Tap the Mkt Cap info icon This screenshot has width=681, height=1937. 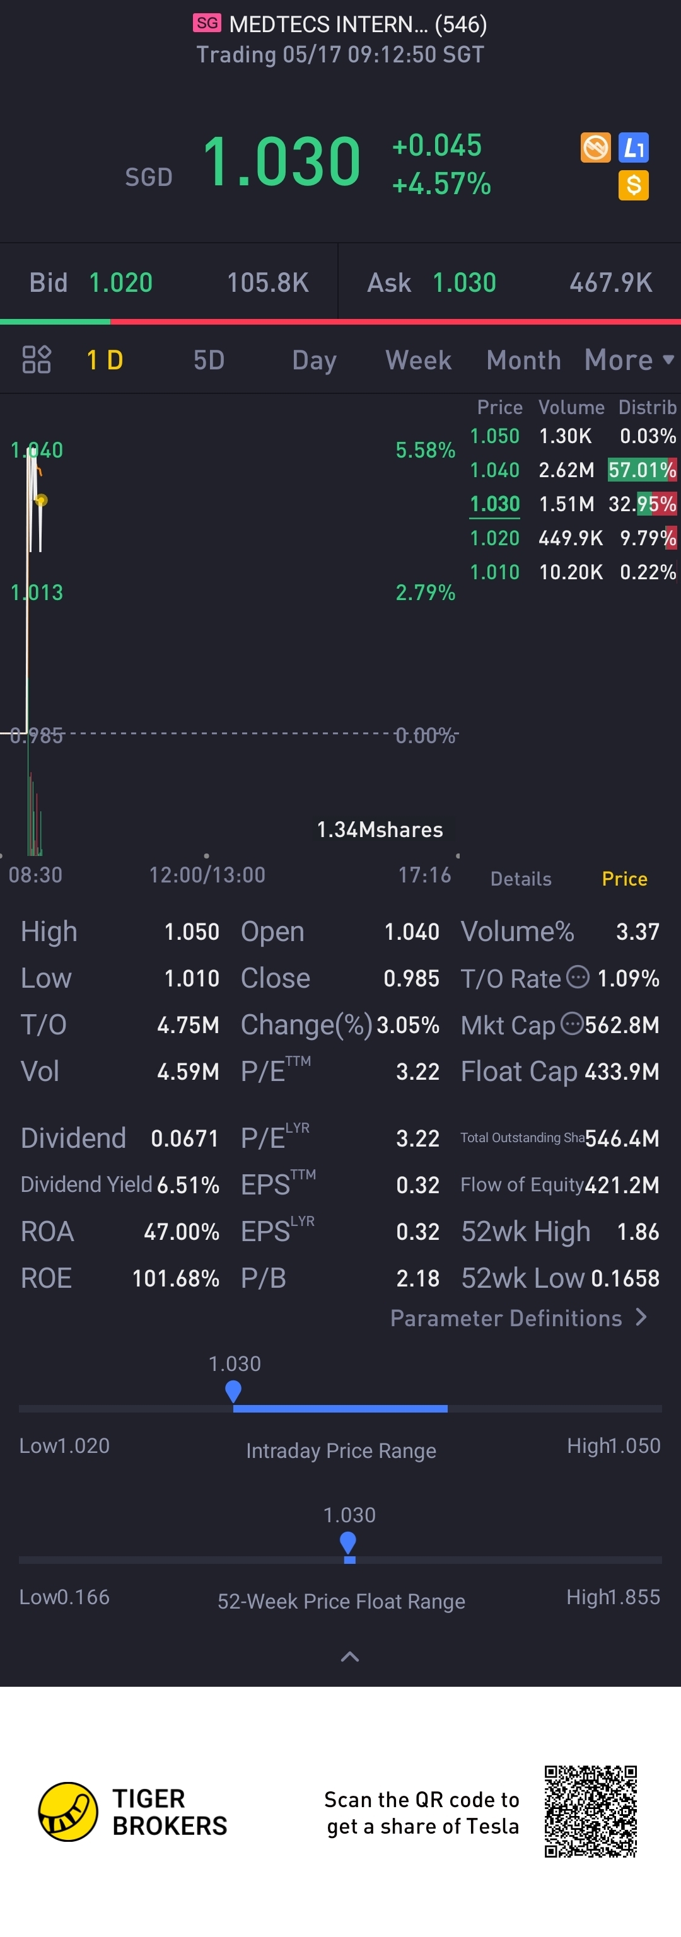[x=572, y=1024]
